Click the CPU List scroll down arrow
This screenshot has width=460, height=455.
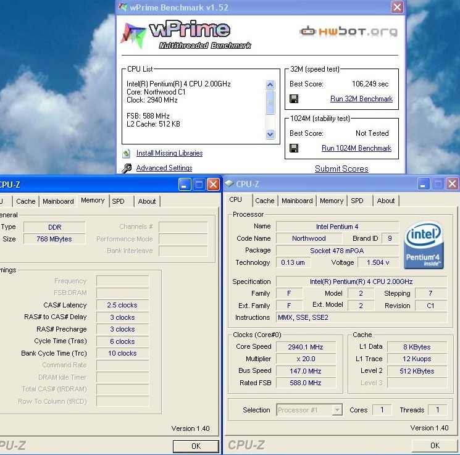pos(270,135)
